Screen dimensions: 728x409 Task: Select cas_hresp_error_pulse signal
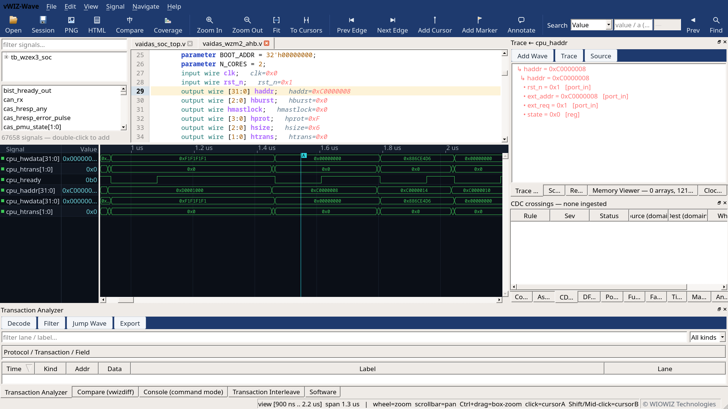click(37, 118)
